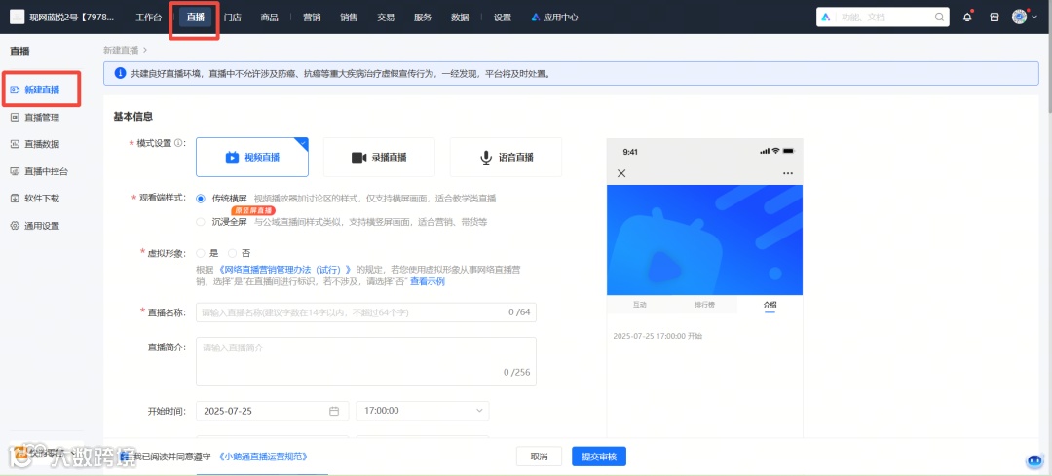Focus the 功能、文档 search field
The width and height of the screenshot is (1052, 476).
pyautogui.click(x=883, y=18)
